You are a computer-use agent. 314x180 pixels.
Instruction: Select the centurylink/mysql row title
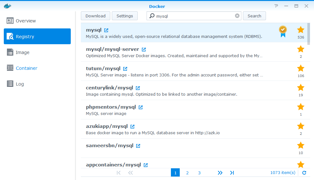pos(109,88)
